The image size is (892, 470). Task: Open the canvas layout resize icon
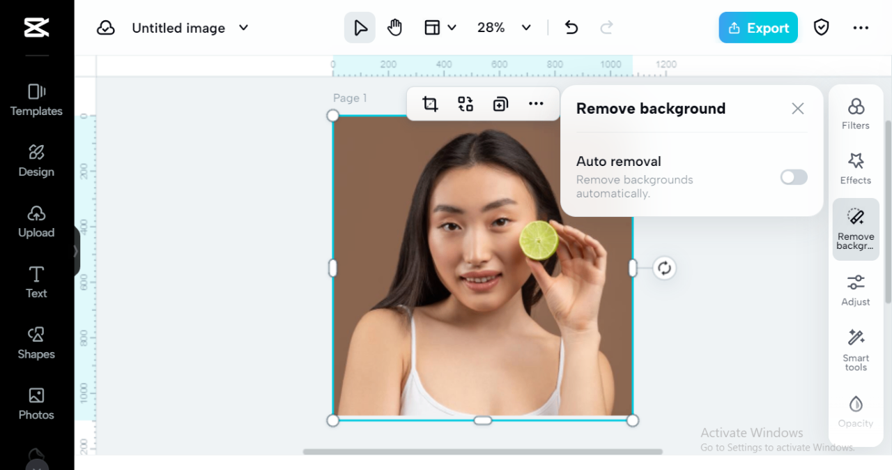432,28
